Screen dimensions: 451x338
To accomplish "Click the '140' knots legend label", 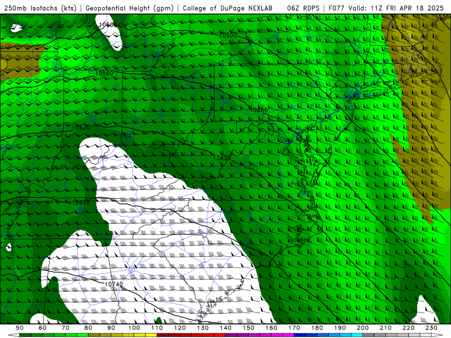I will pyautogui.click(x=225, y=328).
